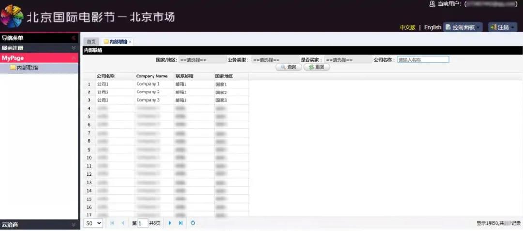Viewport: 523px width, 231px height.
Task: Switch to the 首页 tab
Action: point(91,42)
